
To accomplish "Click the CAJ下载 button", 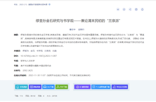I will pyautogui.click(x=48, y=87).
